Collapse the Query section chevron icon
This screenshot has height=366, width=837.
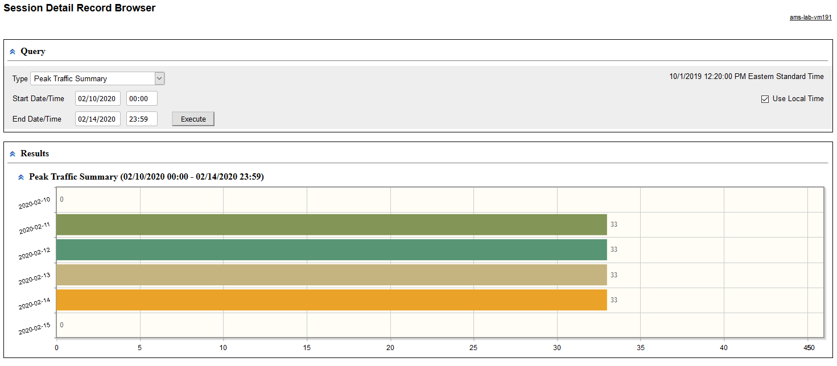13,52
